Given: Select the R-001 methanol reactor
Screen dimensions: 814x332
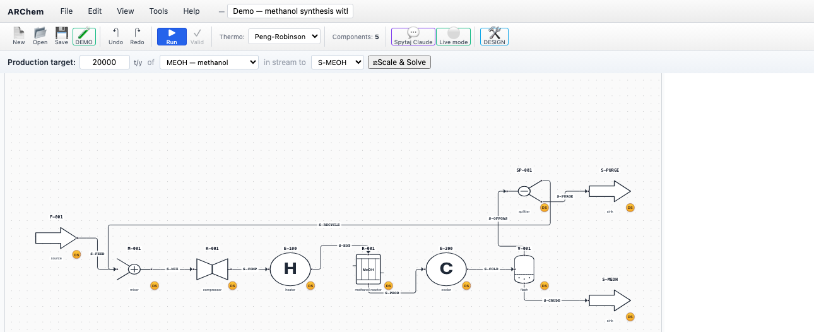Looking at the screenshot, I should tap(369, 269).
